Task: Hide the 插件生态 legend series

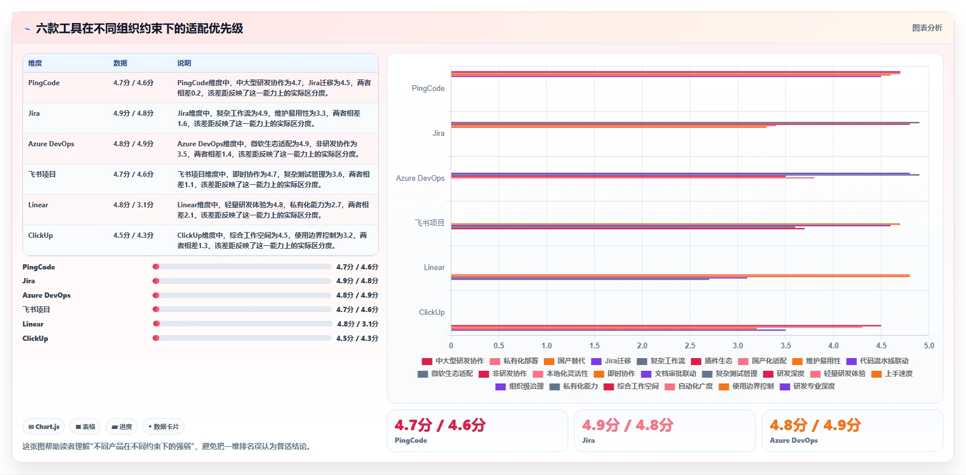Action: 712,361
